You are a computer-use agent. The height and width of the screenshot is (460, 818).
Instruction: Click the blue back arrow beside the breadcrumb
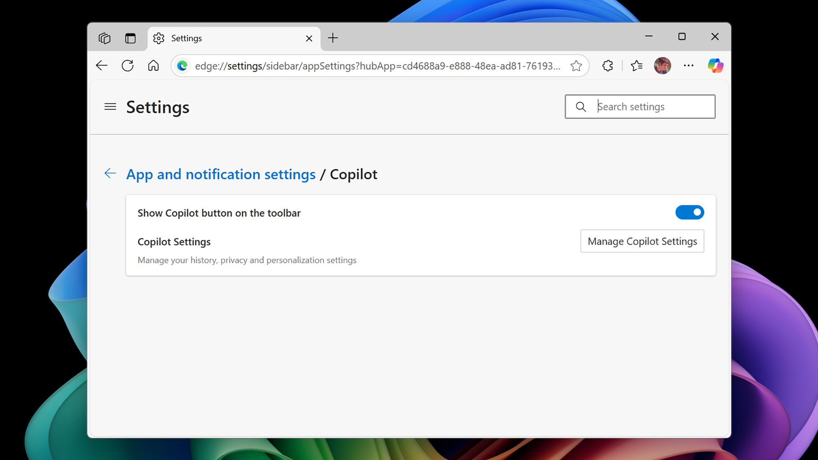click(110, 173)
